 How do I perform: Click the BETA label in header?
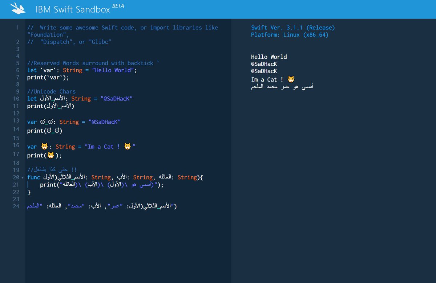pos(118,6)
